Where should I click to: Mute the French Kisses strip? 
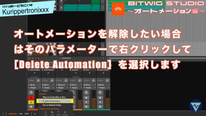tap(100, 107)
